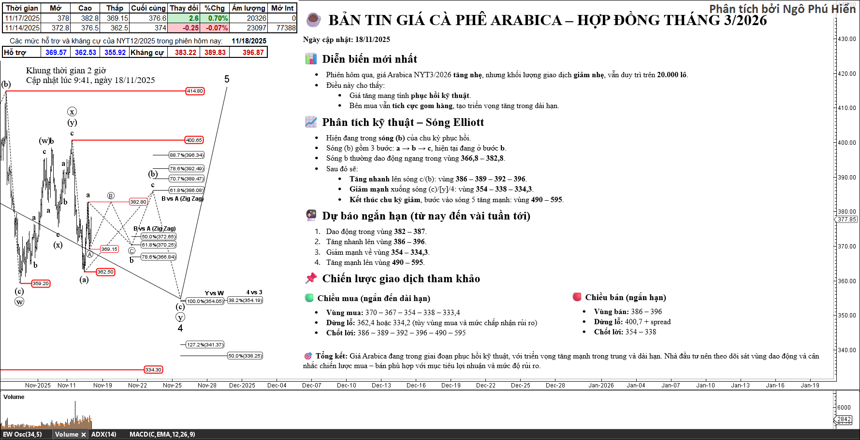The width and height of the screenshot is (860, 440).
Task: Open the ADX(14) indicator tab
Action: coord(104,435)
